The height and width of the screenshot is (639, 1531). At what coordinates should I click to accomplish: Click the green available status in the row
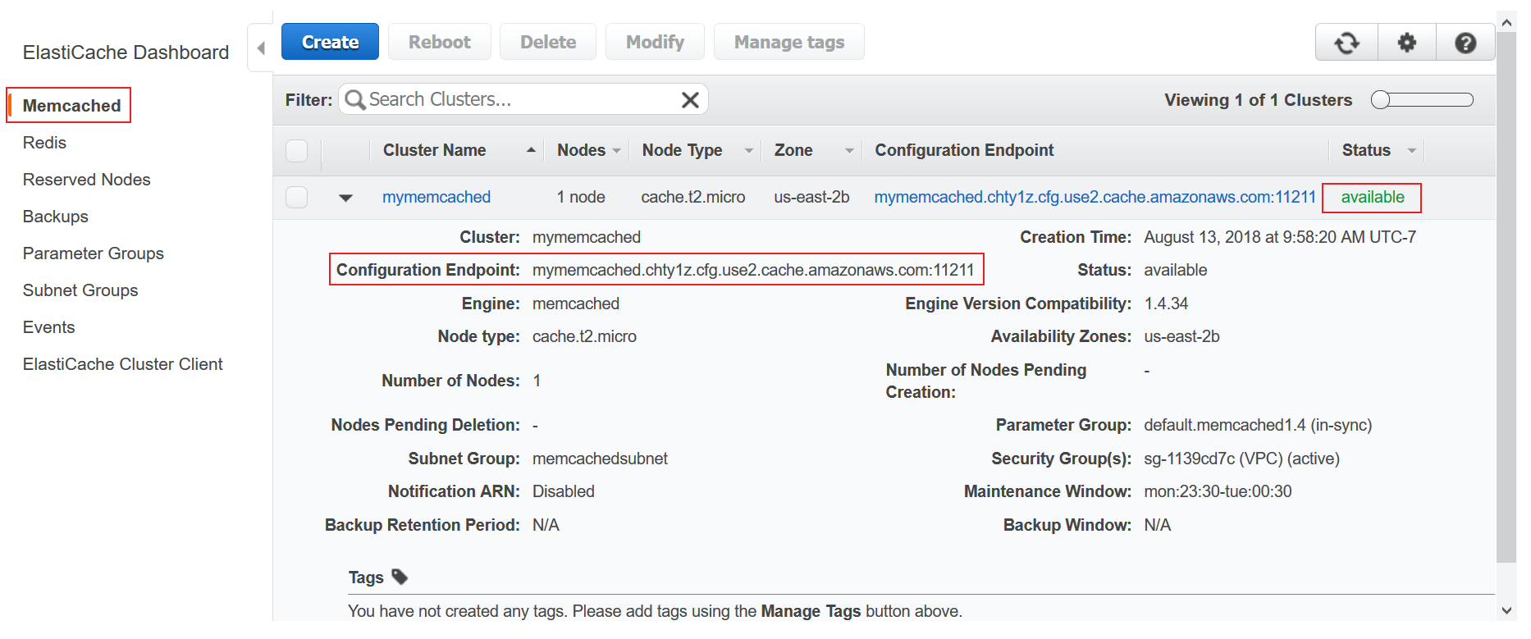1373,197
